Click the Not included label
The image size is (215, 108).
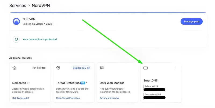(x=39, y=68)
